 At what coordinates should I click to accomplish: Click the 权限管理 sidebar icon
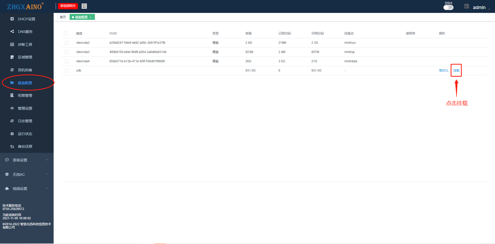(12, 95)
